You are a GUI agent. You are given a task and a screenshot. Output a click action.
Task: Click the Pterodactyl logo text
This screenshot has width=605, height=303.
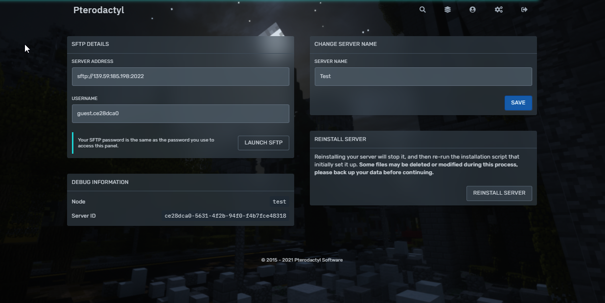98,10
